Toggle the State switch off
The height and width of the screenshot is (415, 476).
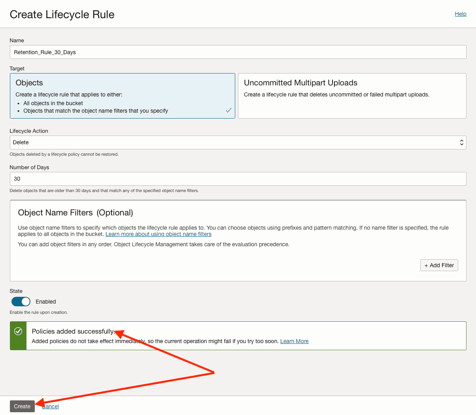[21, 302]
